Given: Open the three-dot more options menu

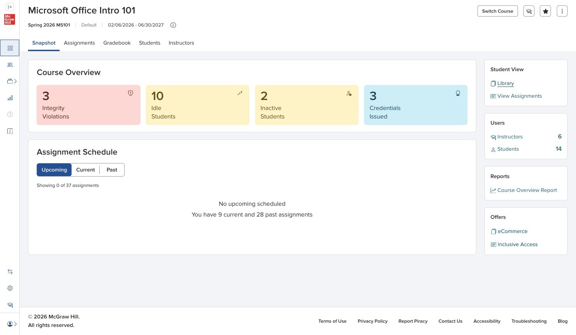Looking at the screenshot, I should coord(562,11).
